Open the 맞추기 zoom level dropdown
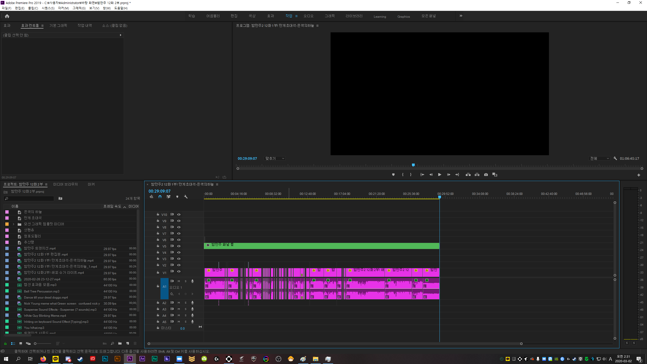Screen dimensions: 647x364 click(x=275, y=158)
